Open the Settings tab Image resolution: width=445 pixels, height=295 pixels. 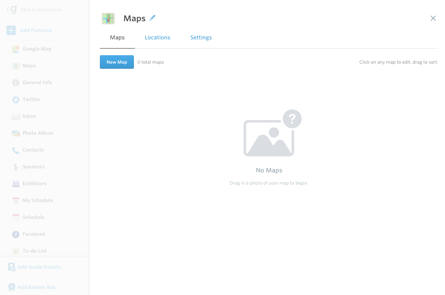coord(201,37)
